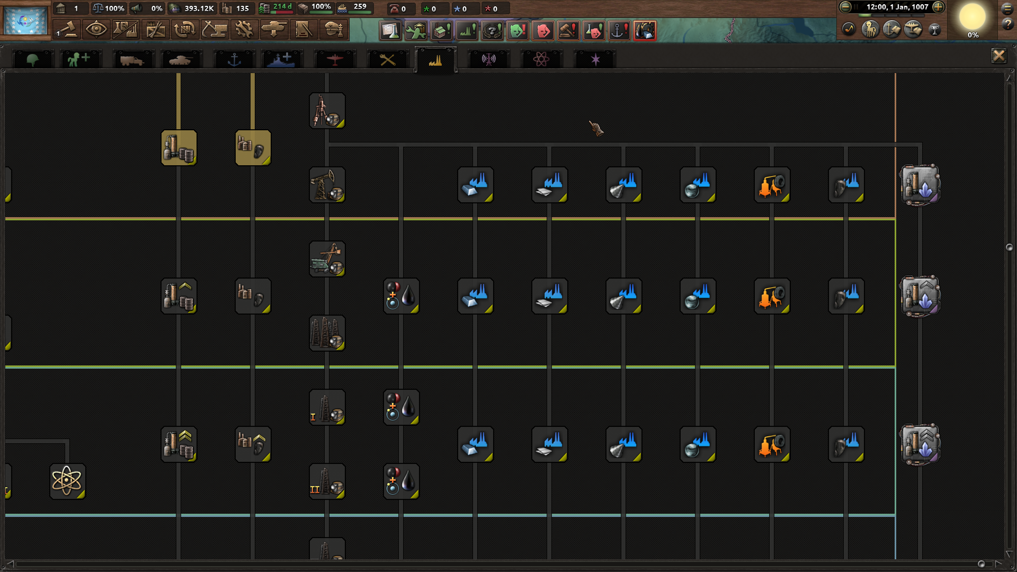Open the diplomacy toolbar icon
Viewport: 1017px width, 572px height.
coord(155,29)
